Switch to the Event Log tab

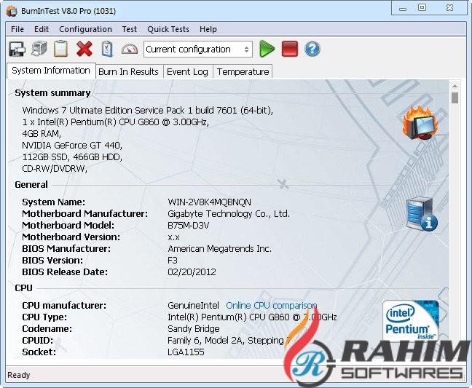point(187,71)
